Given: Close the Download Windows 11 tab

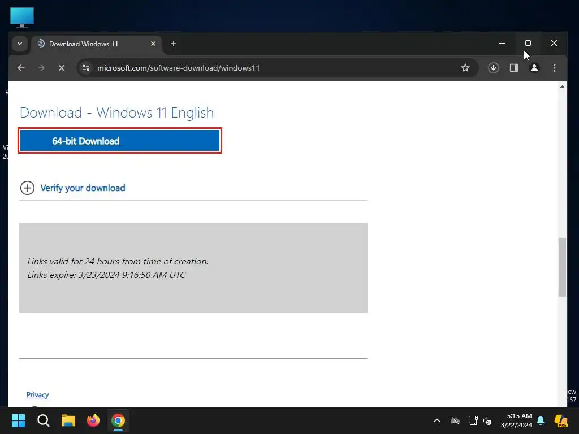Looking at the screenshot, I should click(x=153, y=44).
